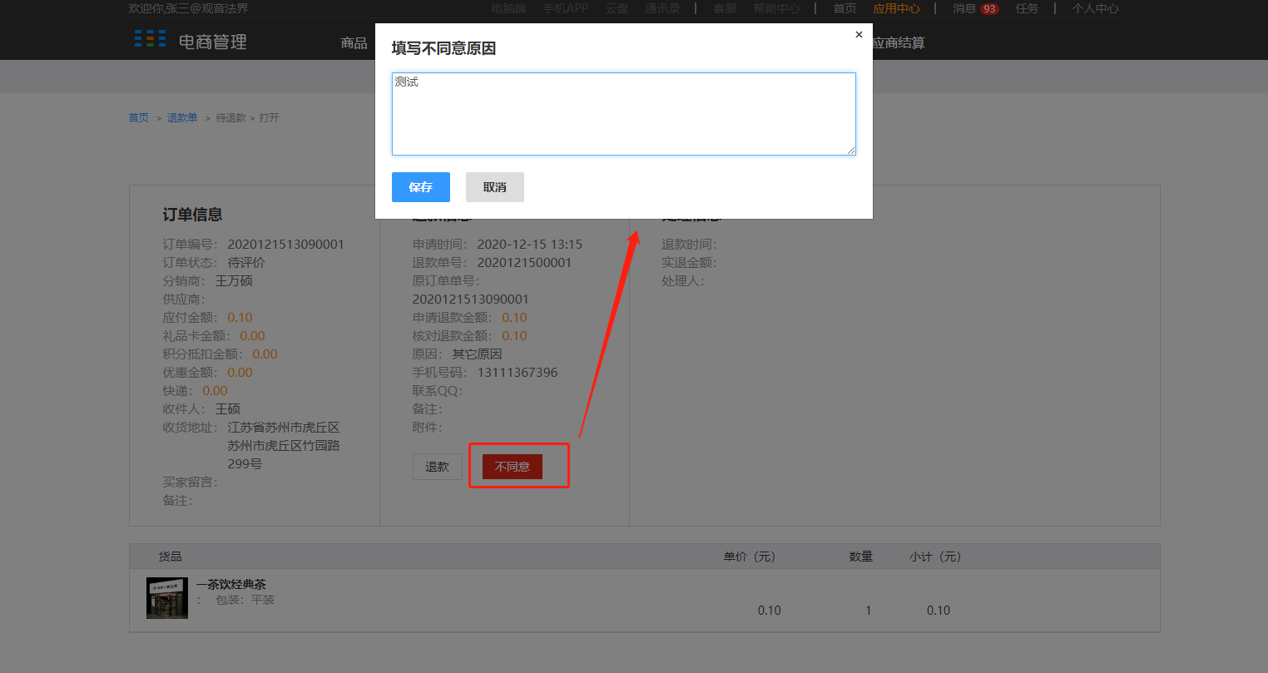
Task: Click the 处理人 label
Action: tap(683, 281)
